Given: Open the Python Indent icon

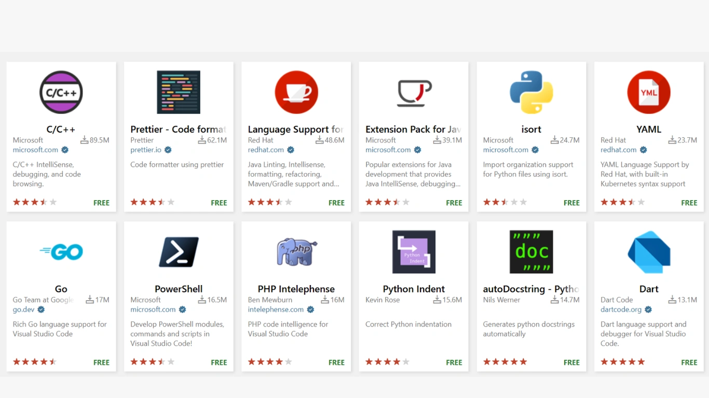Looking at the screenshot, I should (x=414, y=252).
